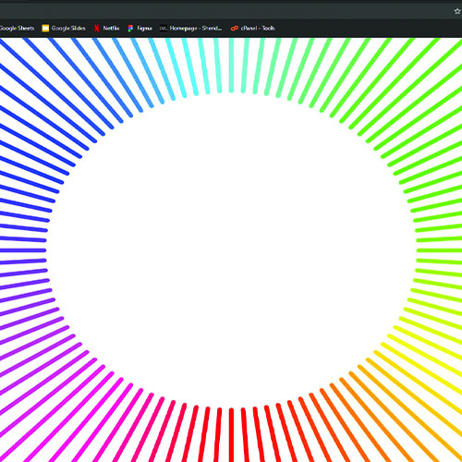Screen dimensions: 462x462
Task: Click the bookmark star icon
Action: (x=457, y=11)
